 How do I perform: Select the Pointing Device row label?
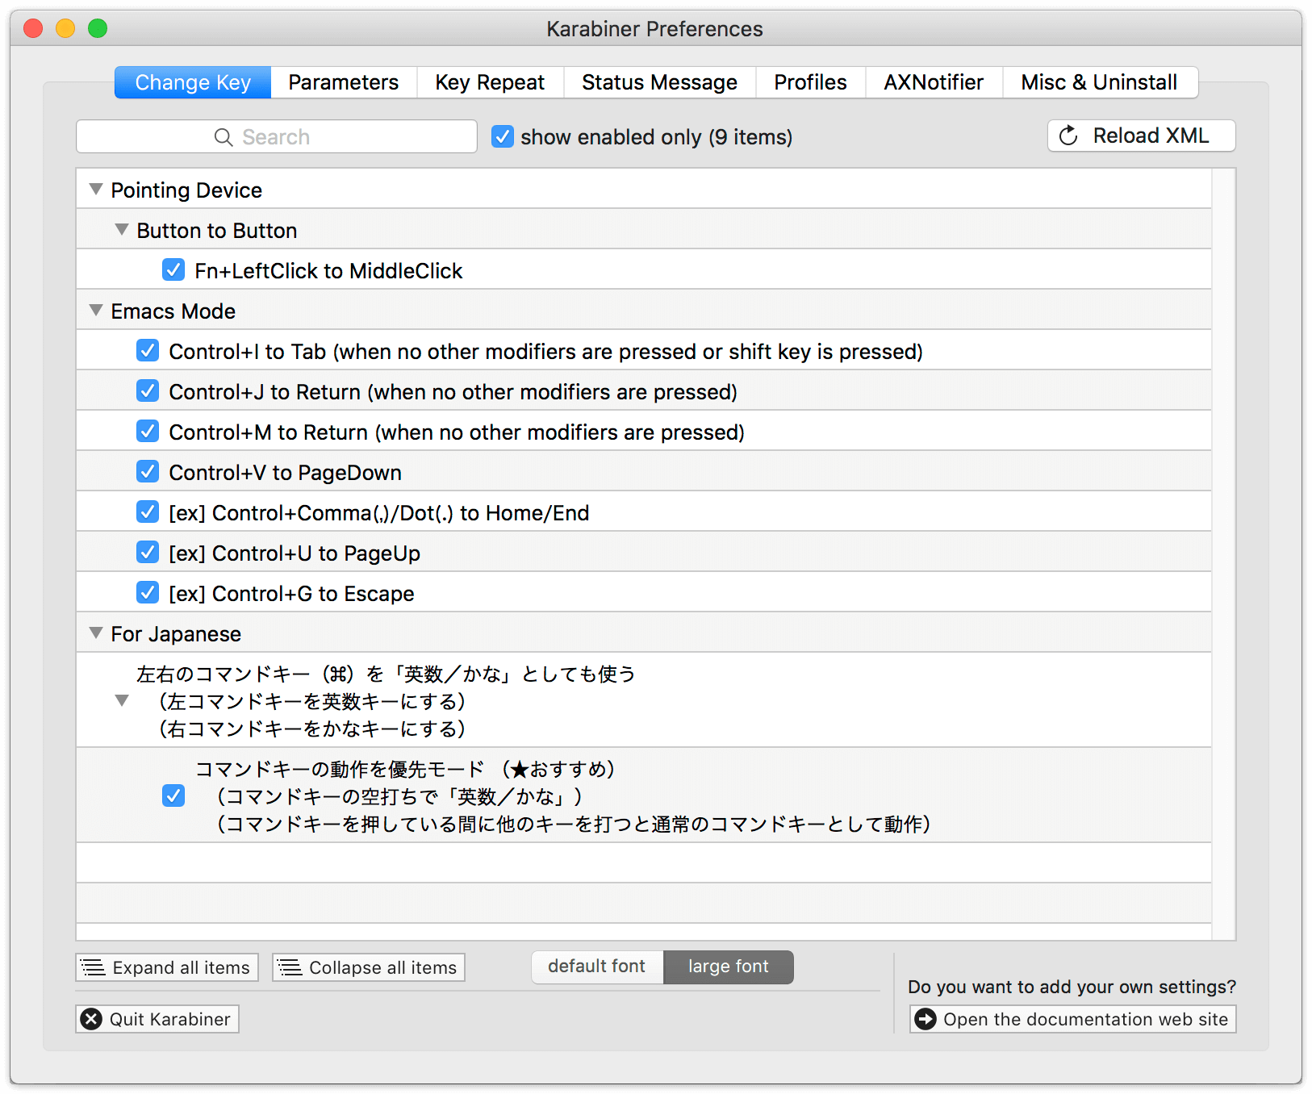186,190
